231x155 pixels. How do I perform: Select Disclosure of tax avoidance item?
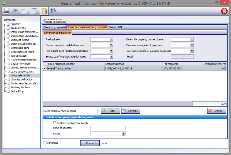click(x=25, y=84)
